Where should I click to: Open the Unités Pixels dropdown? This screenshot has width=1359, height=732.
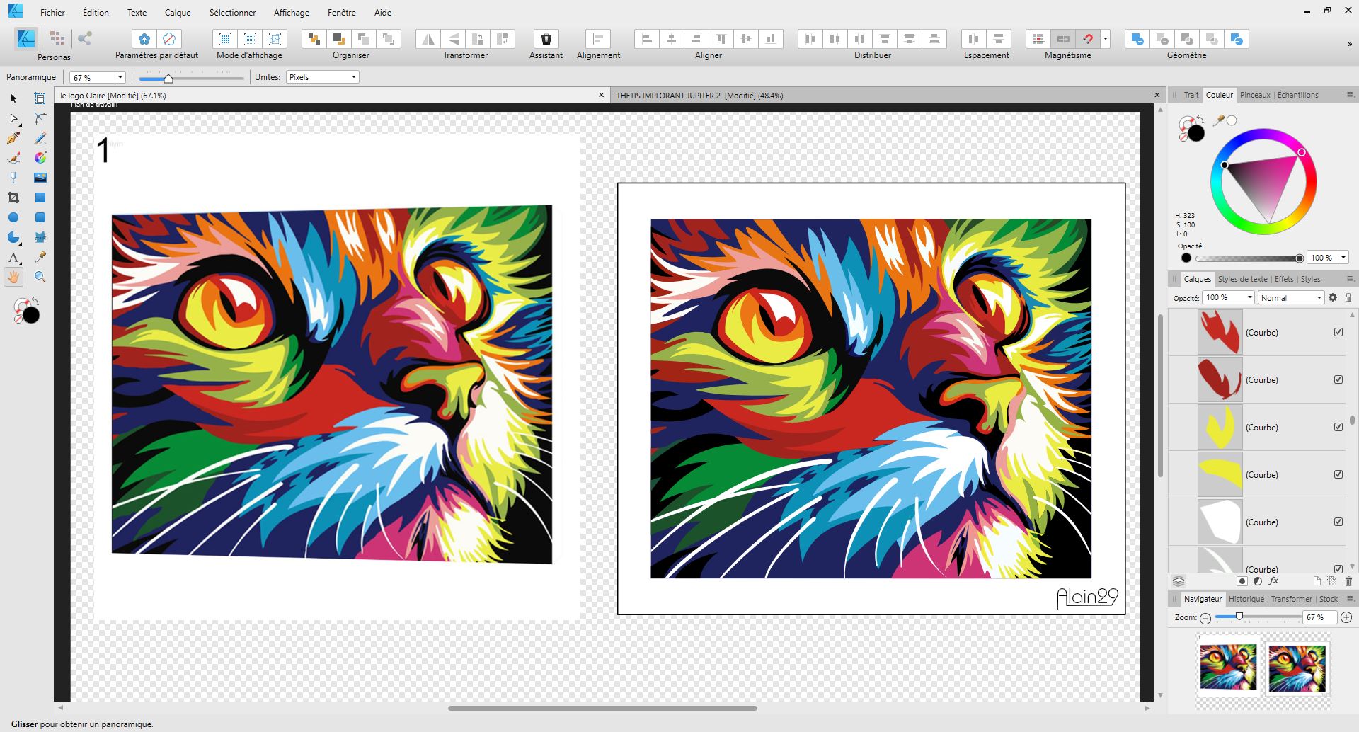(x=353, y=77)
